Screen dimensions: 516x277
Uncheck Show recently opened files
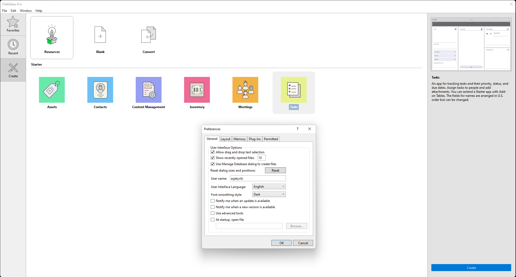coord(213,158)
